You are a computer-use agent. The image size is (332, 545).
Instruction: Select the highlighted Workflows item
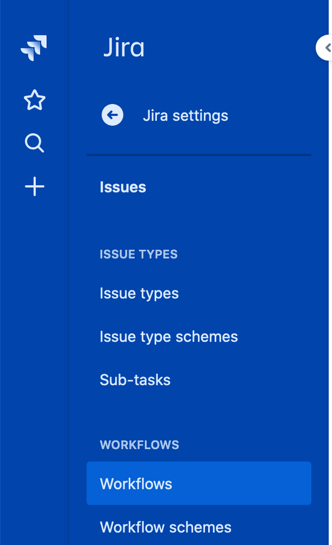(x=199, y=483)
